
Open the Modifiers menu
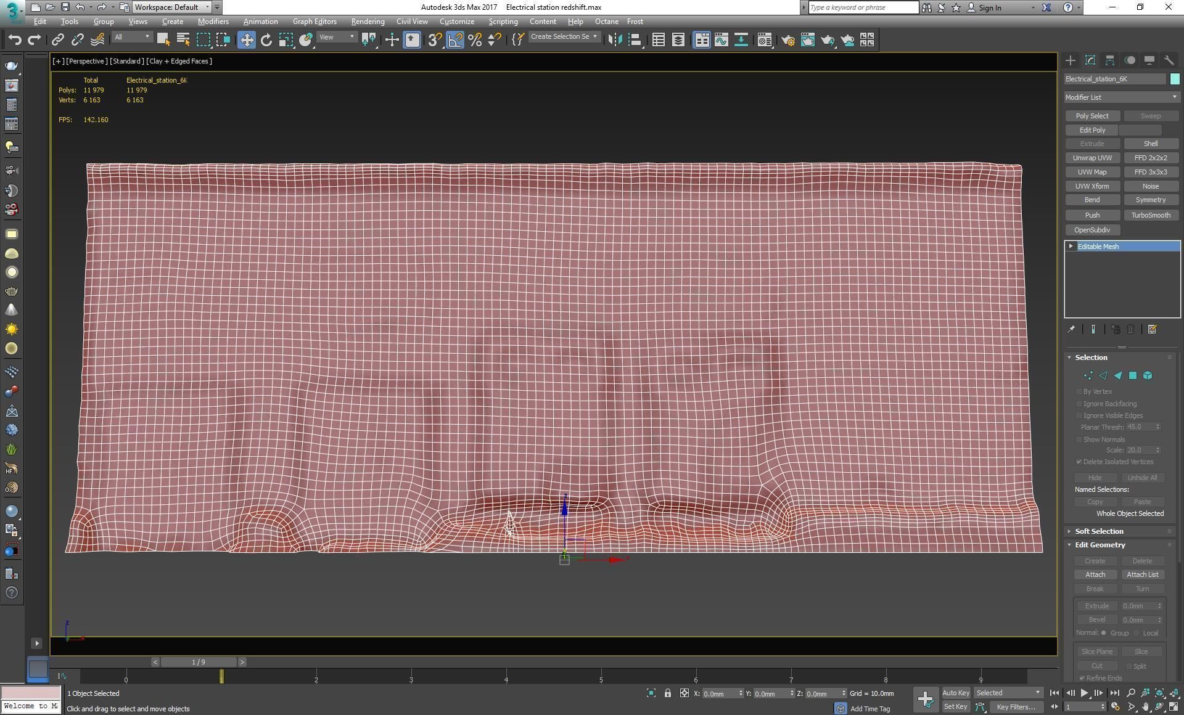[x=213, y=22]
